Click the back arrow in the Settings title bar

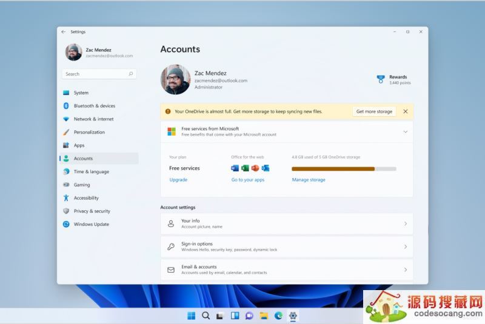[x=64, y=31]
